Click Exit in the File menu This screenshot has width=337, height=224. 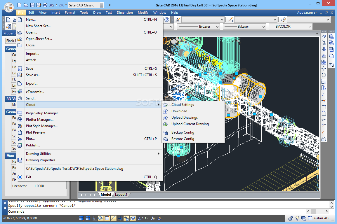tap(89, 177)
